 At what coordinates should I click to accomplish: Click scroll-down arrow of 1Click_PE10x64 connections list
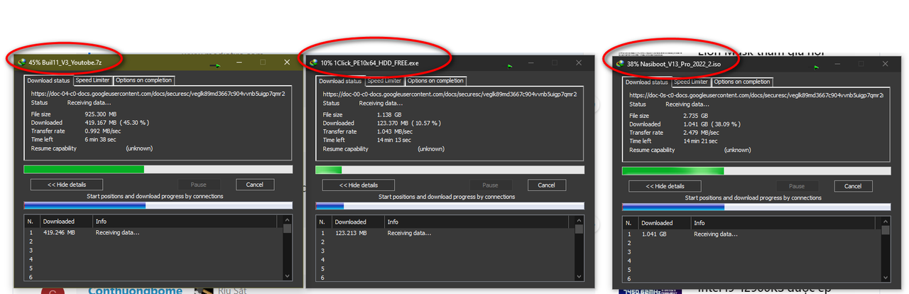(x=579, y=276)
